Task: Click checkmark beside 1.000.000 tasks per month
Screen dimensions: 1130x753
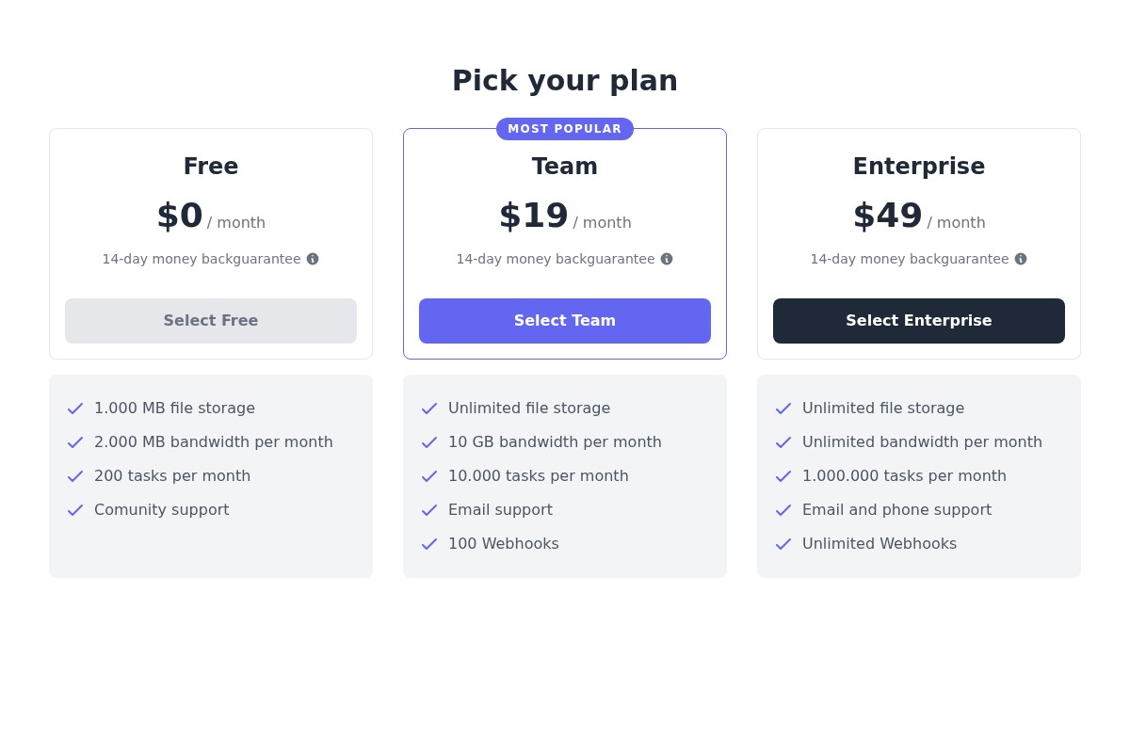Action: coord(783,476)
